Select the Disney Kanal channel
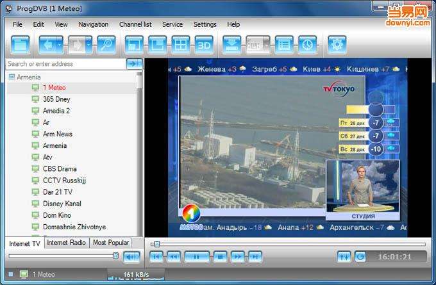The image size is (436, 285). [x=62, y=204]
